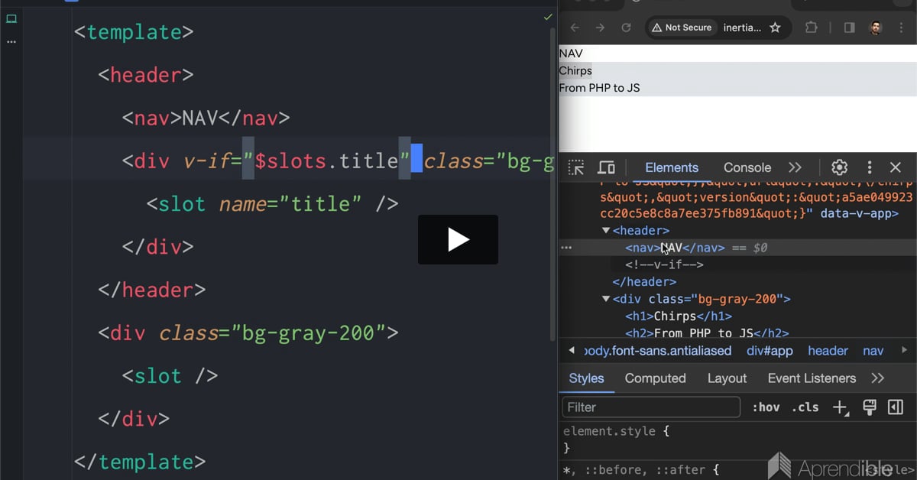Click the slot name="title" code line
The width and height of the screenshot is (917, 480).
272,204
